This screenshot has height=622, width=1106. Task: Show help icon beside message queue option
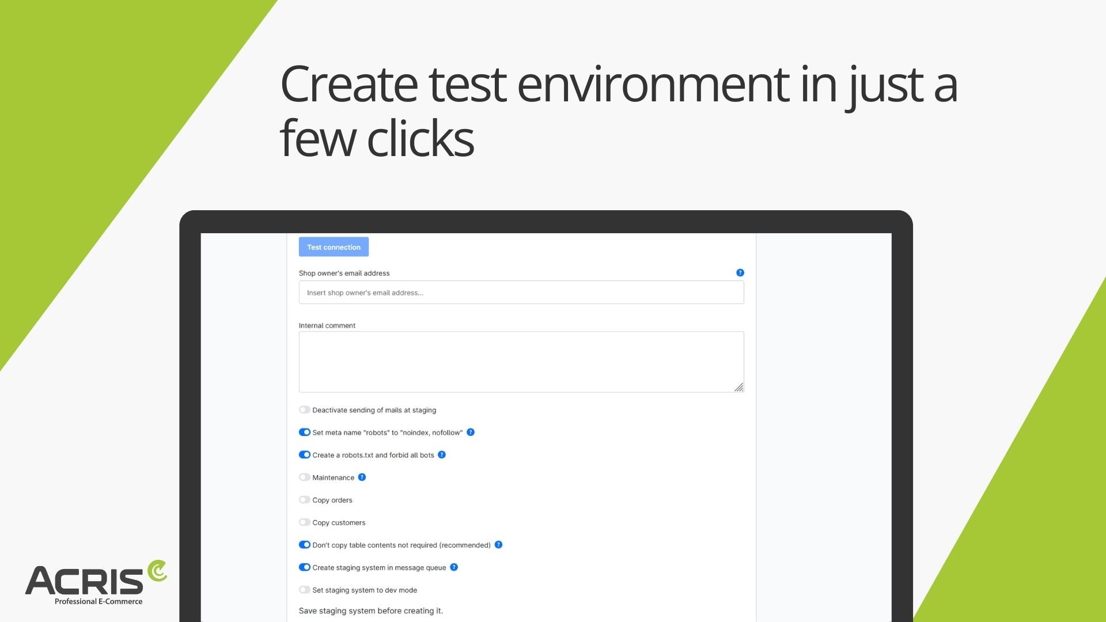coord(454,567)
